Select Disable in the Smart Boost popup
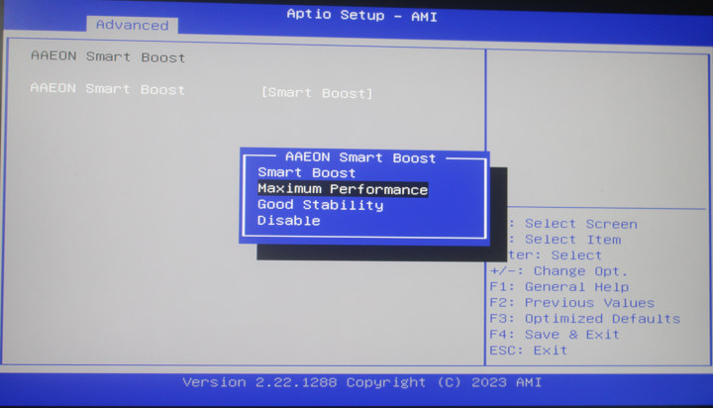 (x=289, y=221)
